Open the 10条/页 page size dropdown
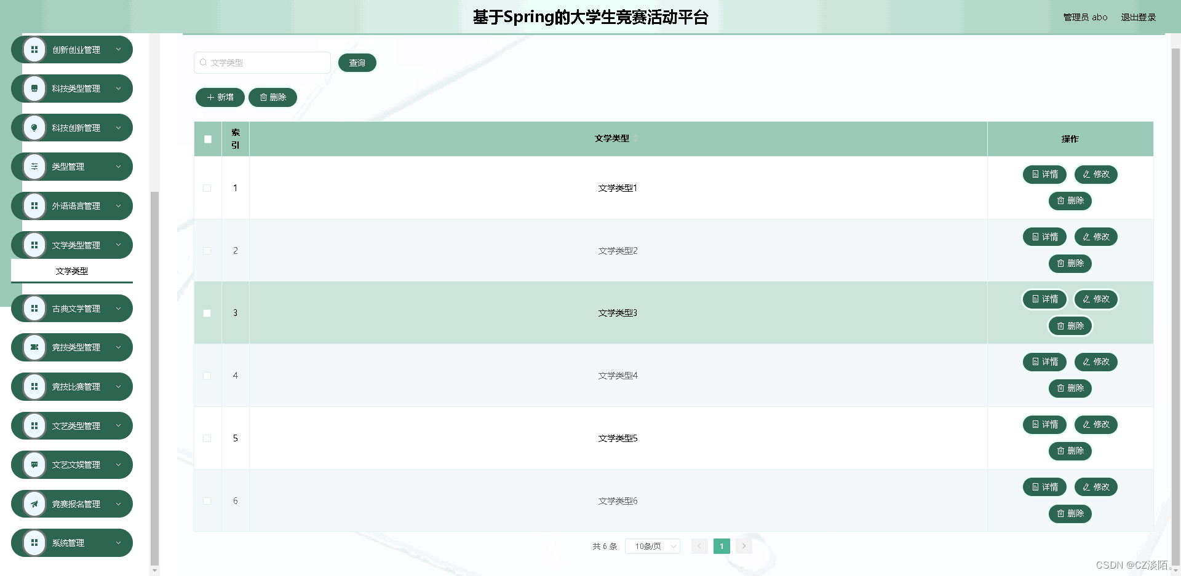Image resolution: width=1181 pixels, height=576 pixels. point(653,546)
